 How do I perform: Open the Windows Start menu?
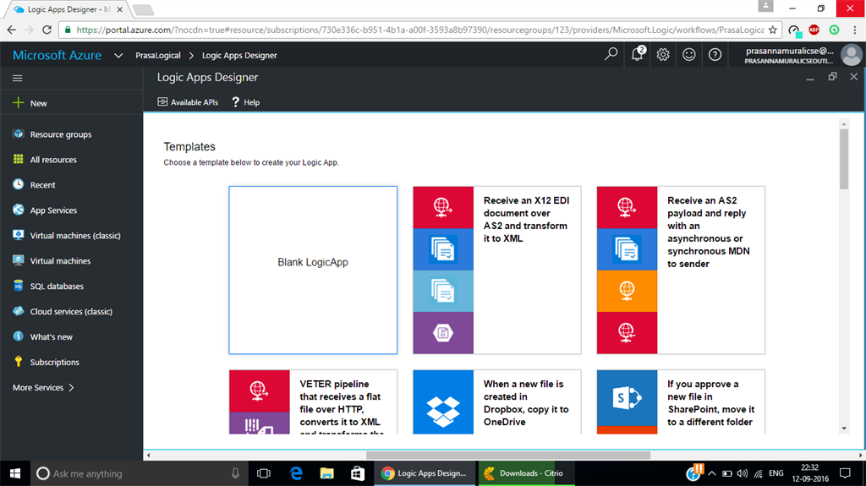tap(15, 473)
